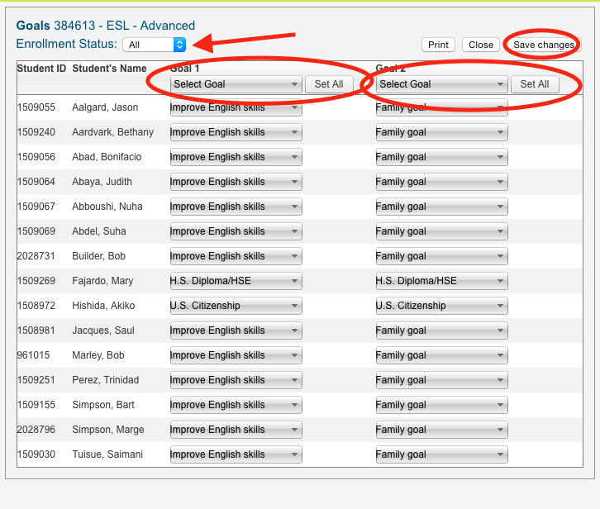Open Goal 1 dropdown for Simpson, Bart
Screen dimensions: 600x509
236,405
